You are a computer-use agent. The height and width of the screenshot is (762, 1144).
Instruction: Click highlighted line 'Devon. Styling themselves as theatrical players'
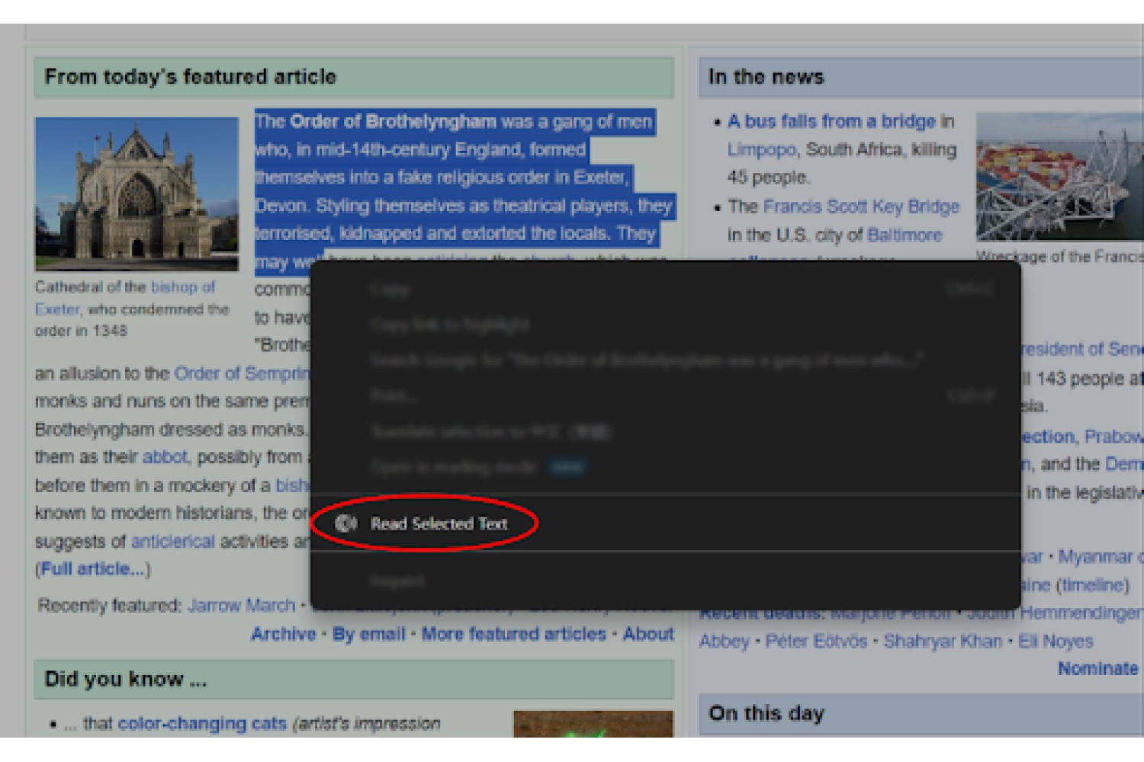[464, 206]
